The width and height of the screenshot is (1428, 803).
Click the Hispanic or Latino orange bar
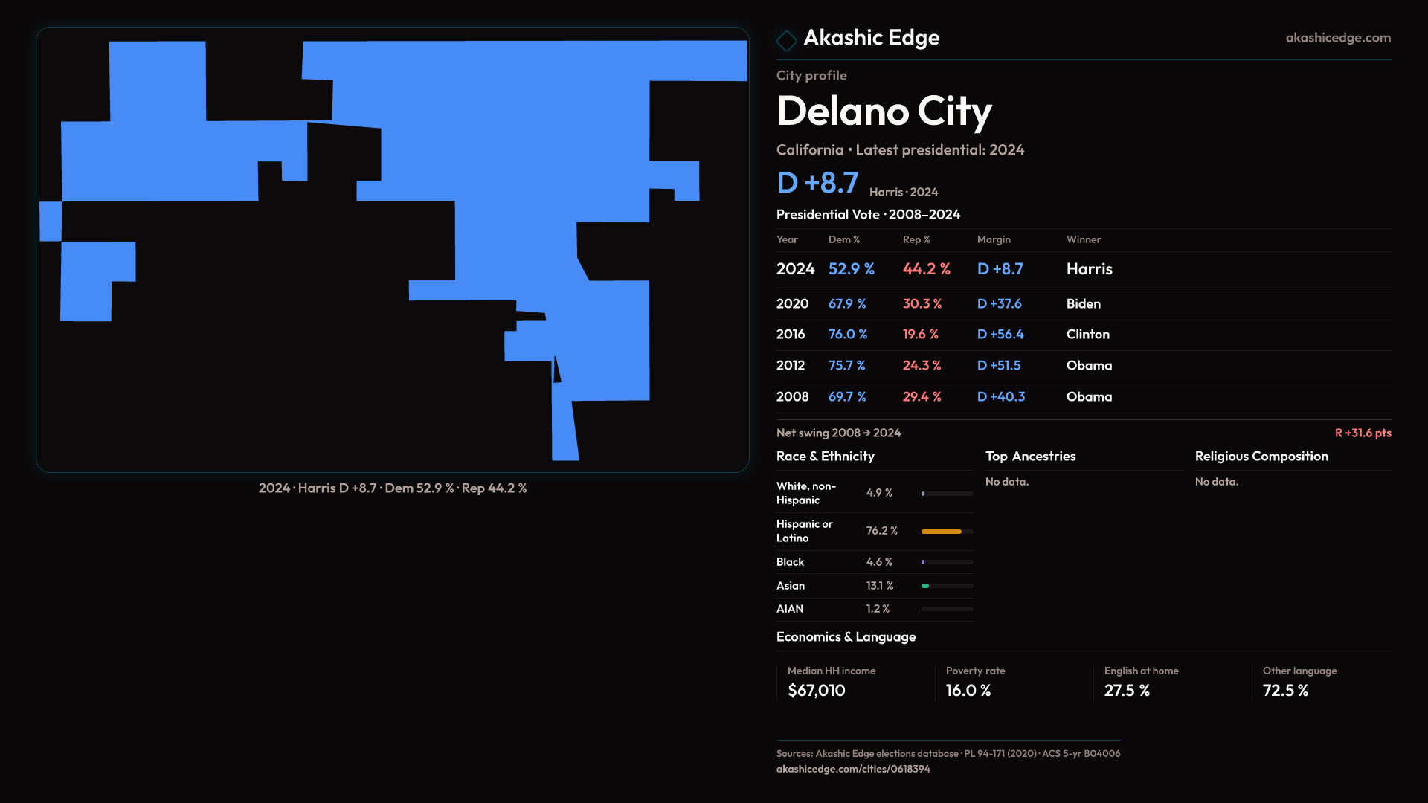[941, 532]
